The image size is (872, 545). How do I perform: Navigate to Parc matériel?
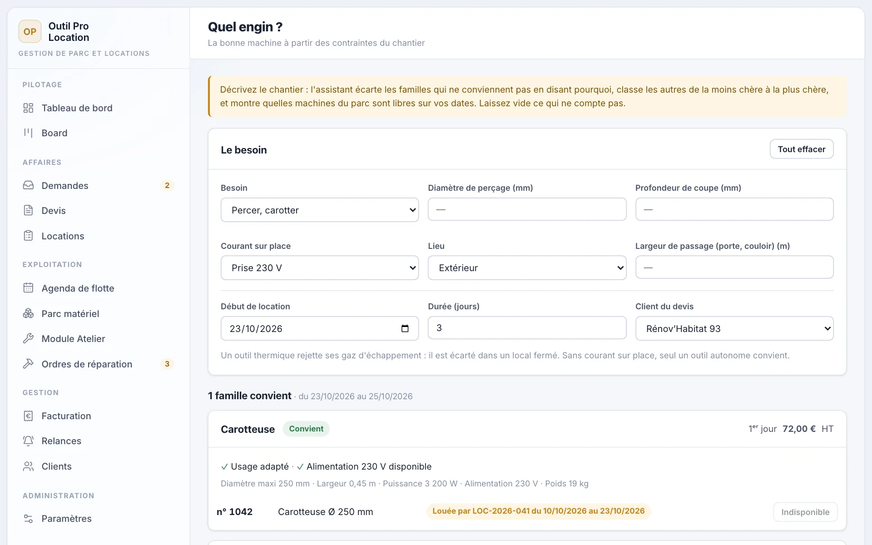98,313
